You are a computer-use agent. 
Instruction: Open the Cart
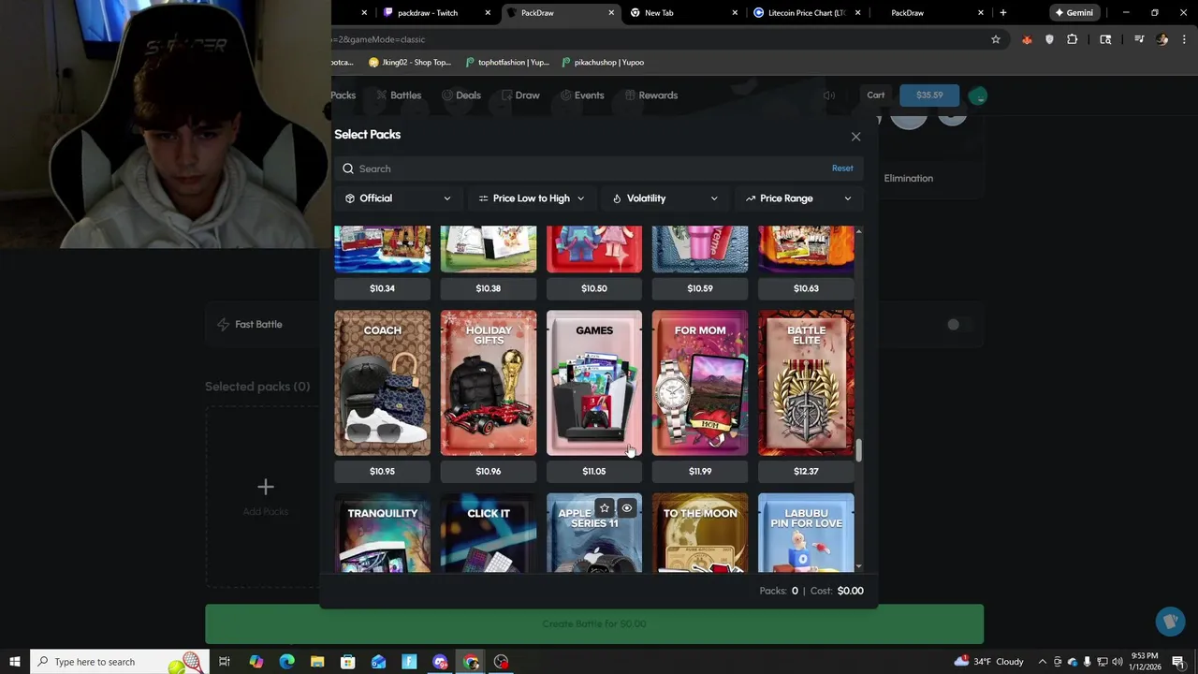point(876,95)
